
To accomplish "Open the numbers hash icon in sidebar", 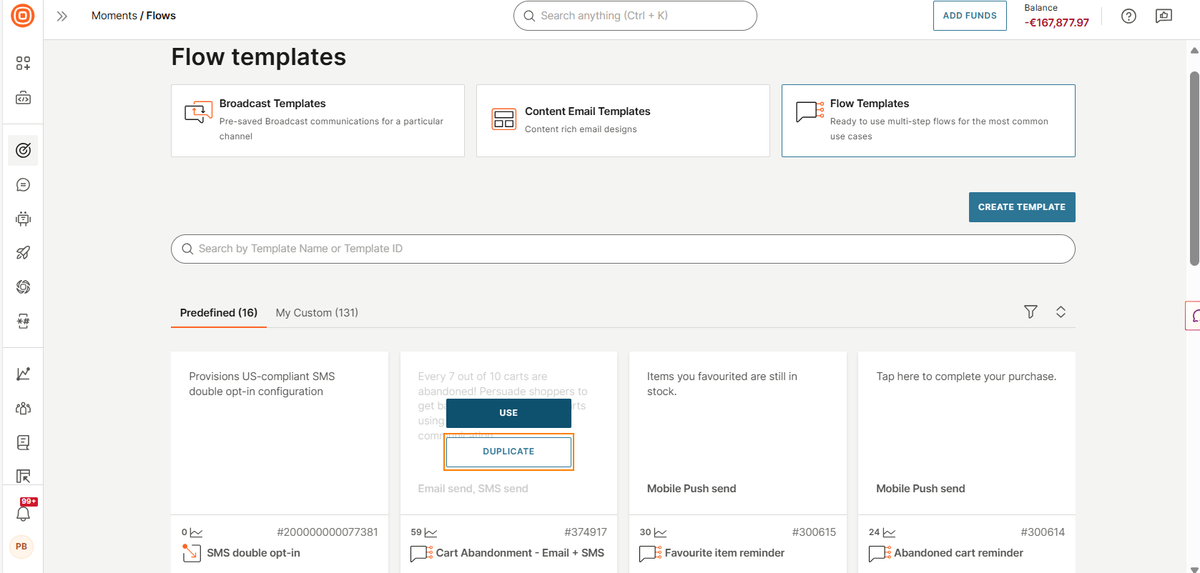I will [x=23, y=321].
